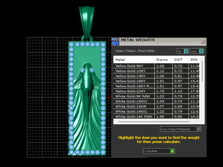
Task: Click the horizontal scrollbar under metals table
Action: 154,122
